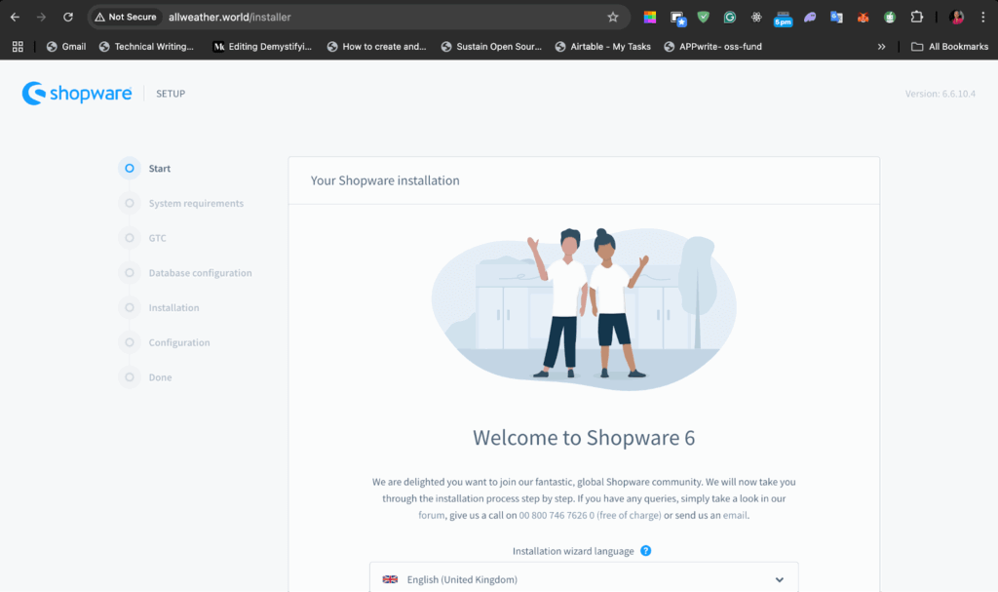Open the forum link

point(432,515)
